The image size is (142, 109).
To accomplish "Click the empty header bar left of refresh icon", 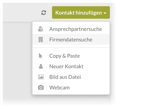I will click(22, 12).
